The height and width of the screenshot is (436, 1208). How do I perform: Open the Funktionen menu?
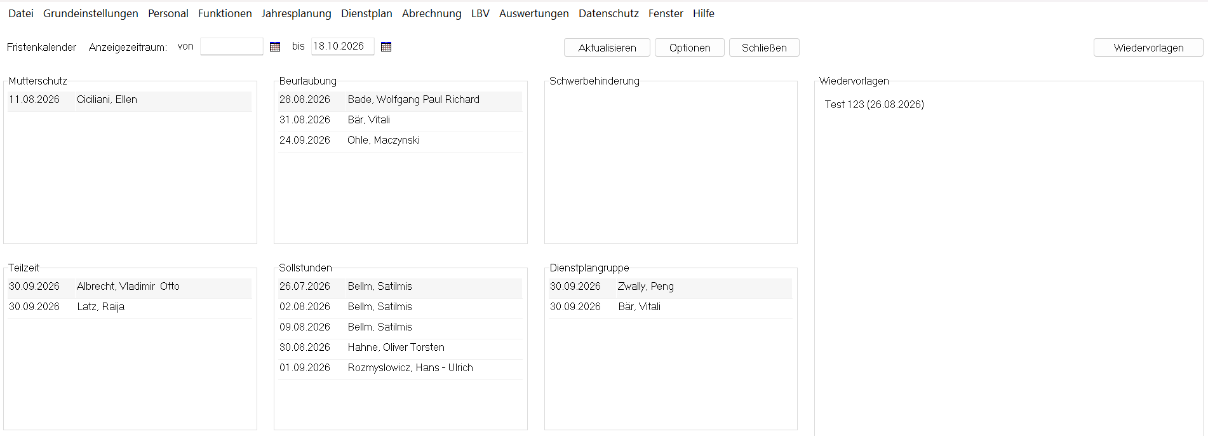click(225, 13)
